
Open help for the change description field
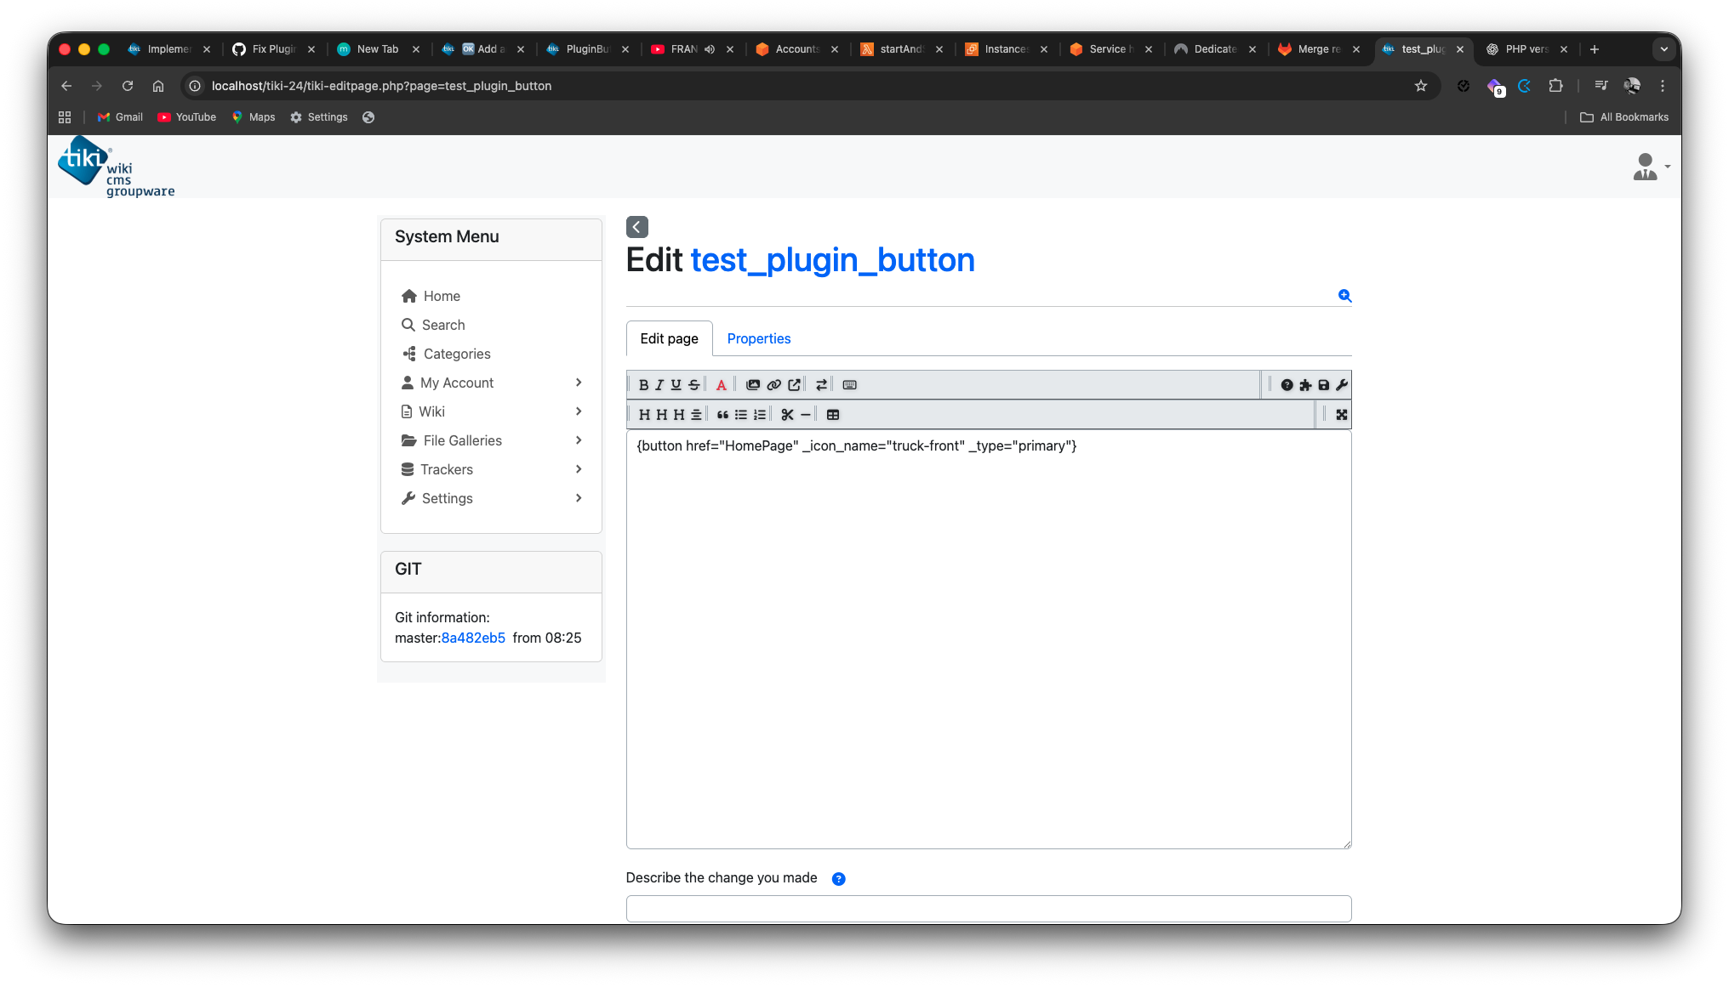coord(838,879)
